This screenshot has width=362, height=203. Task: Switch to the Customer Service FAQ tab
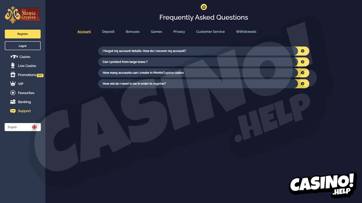(210, 32)
